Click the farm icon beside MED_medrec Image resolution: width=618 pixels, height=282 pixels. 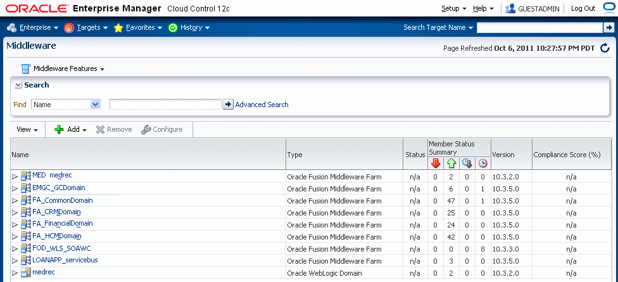[26, 176]
